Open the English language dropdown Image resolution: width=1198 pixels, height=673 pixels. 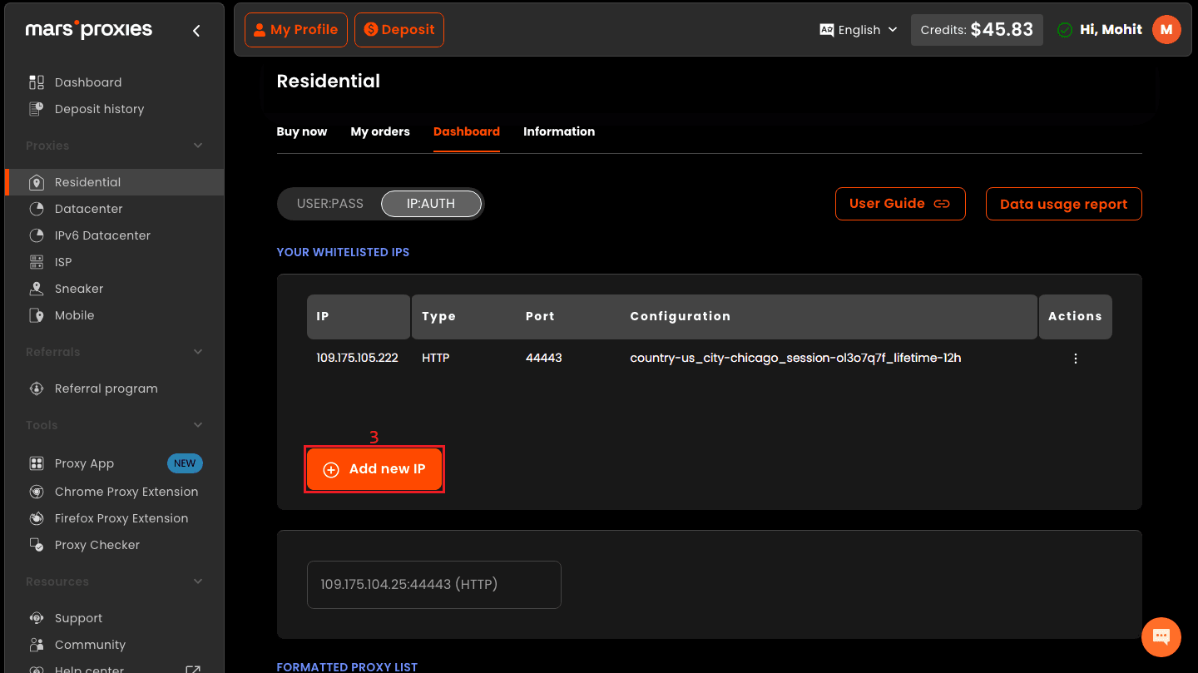(859, 30)
